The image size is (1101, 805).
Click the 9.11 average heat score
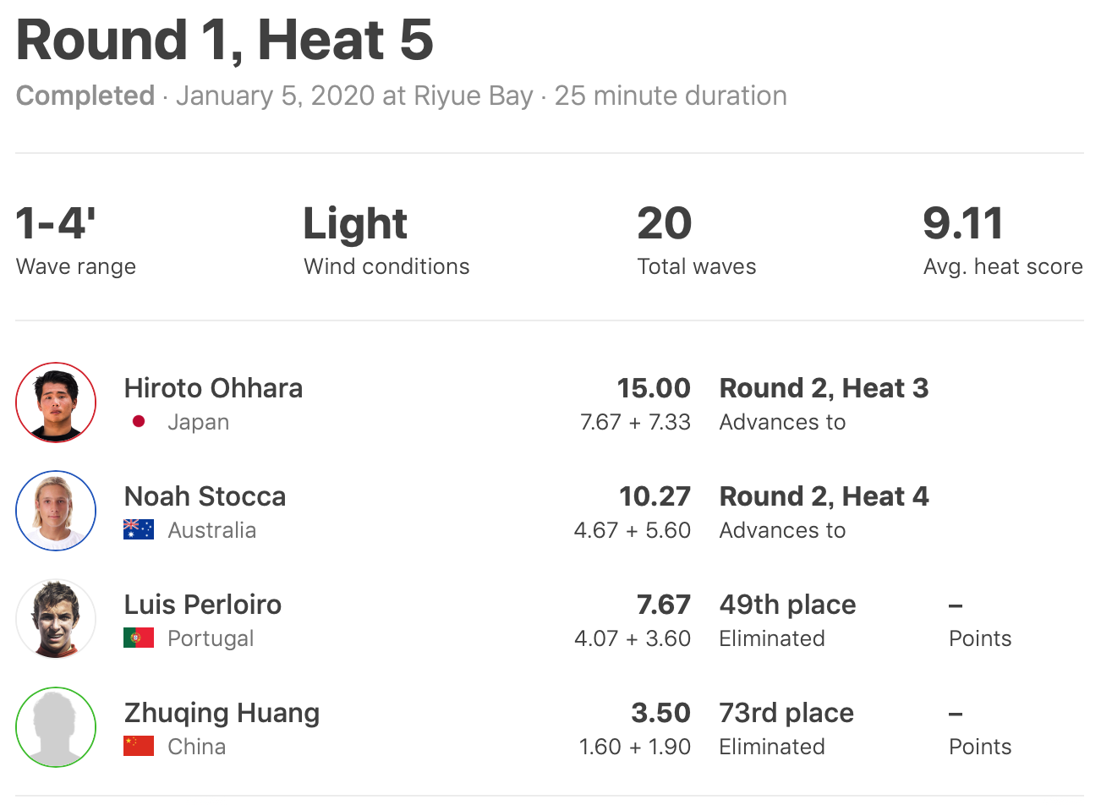[x=963, y=223]
